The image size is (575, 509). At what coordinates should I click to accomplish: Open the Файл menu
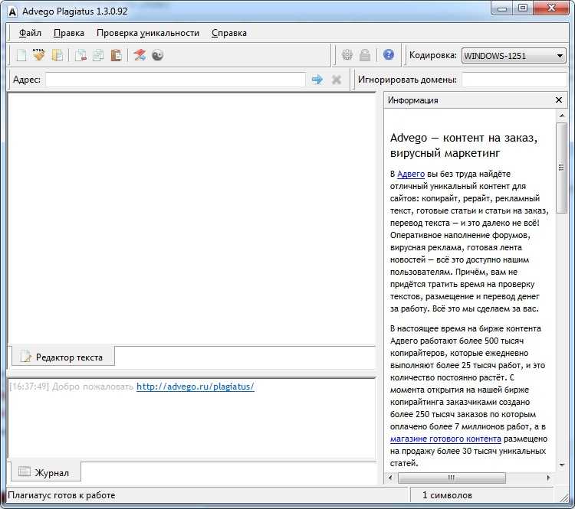[30, 33]
